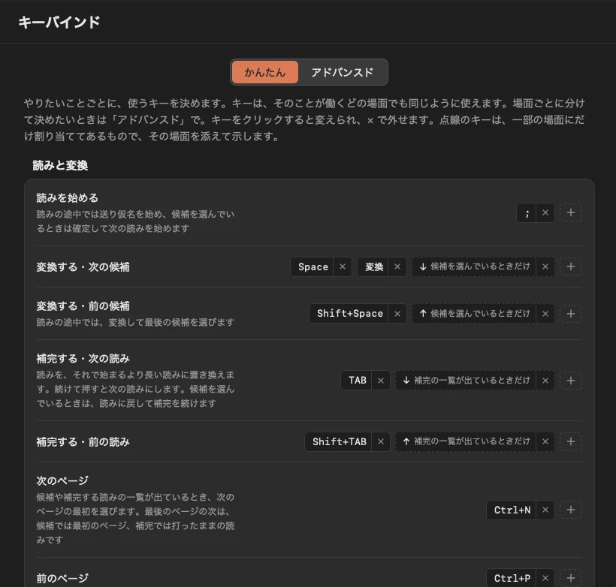Click the 補完する・前の読み row title
This screenshot has width=616, height=587.
point(83,442)
